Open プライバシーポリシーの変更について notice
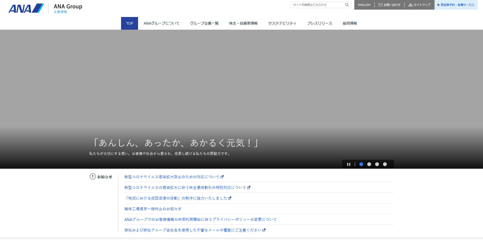 (201, 220)
